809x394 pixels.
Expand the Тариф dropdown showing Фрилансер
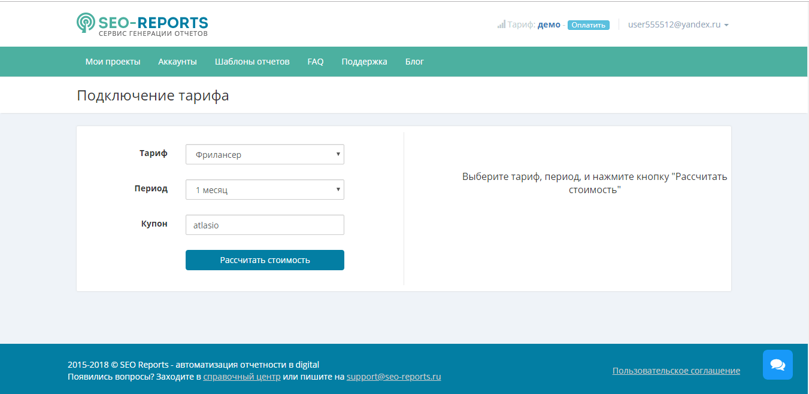265,154
